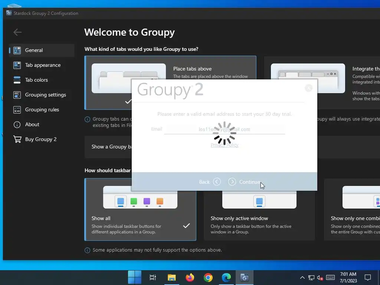
Task: Open Task View on taskbar
Action: tap(153, 278)
